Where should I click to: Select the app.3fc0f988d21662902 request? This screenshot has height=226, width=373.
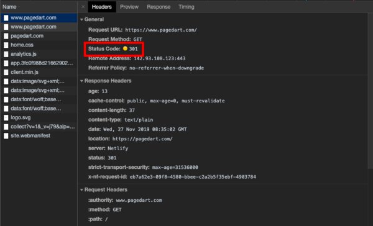39,63
